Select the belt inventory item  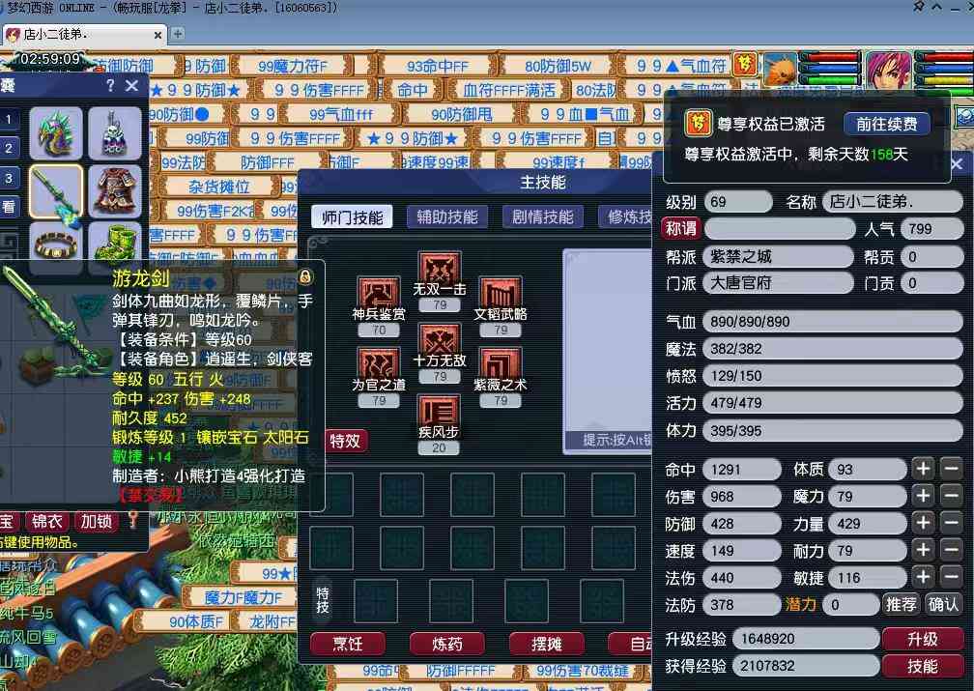tap(56, 247)
